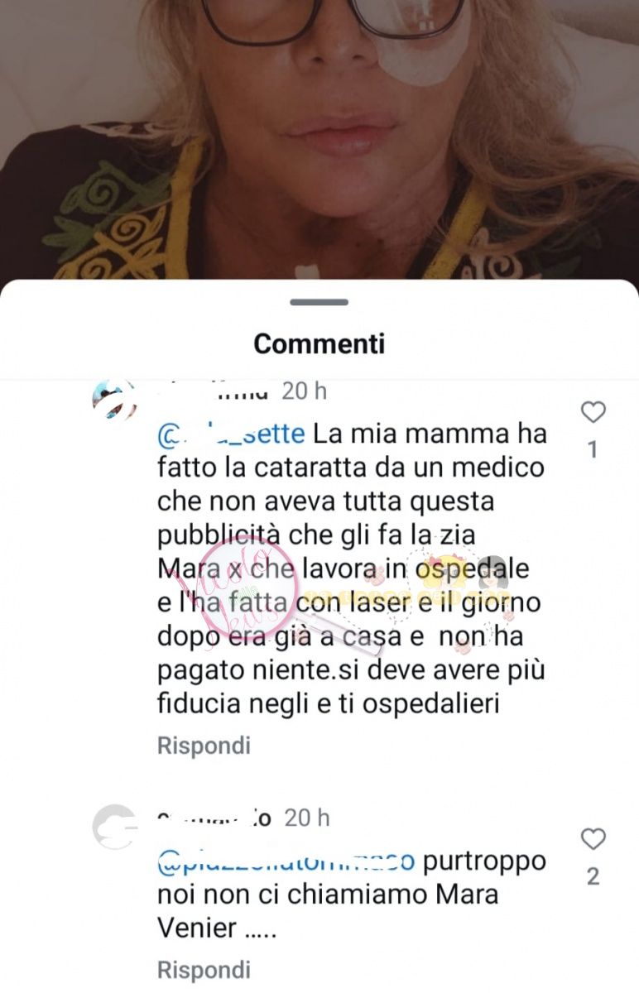Reply to the comment ending with 'ospedalieri'

point(204,746)
